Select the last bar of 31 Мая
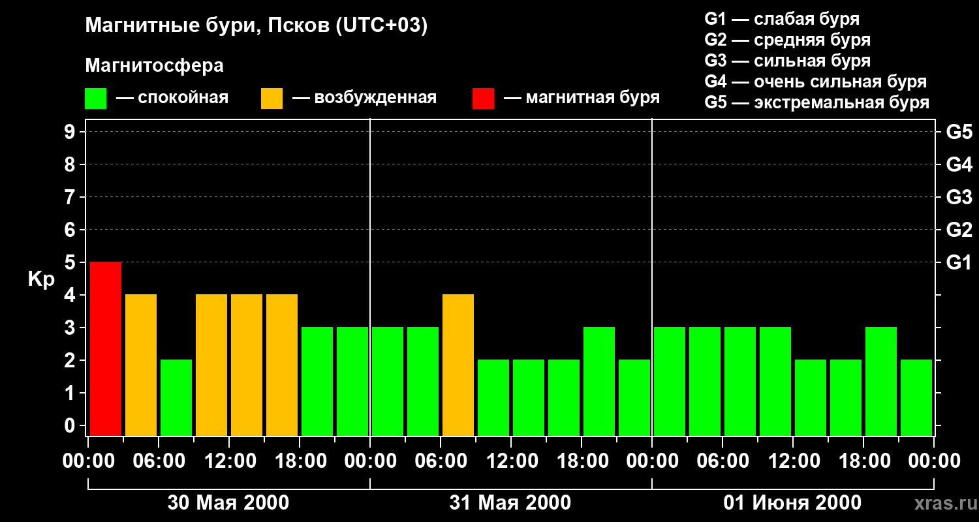 point(634,397)
